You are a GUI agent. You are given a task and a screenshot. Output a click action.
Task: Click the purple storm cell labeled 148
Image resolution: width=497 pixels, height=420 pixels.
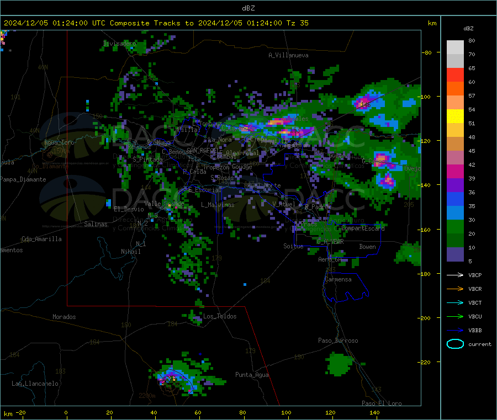click(x=363, y=103)
